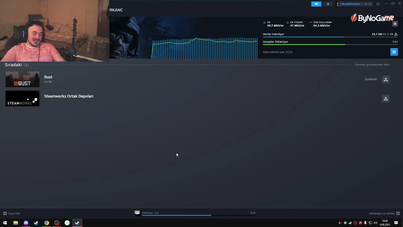The image size is (403, 227).
Task: Open OBS Studio from the taskbar
Action: pos(57,223)
